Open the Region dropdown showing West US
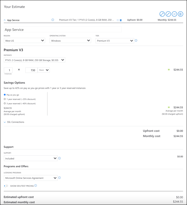Image resolution: width=187 pixels, height=205 pixels. click(24, 41)
